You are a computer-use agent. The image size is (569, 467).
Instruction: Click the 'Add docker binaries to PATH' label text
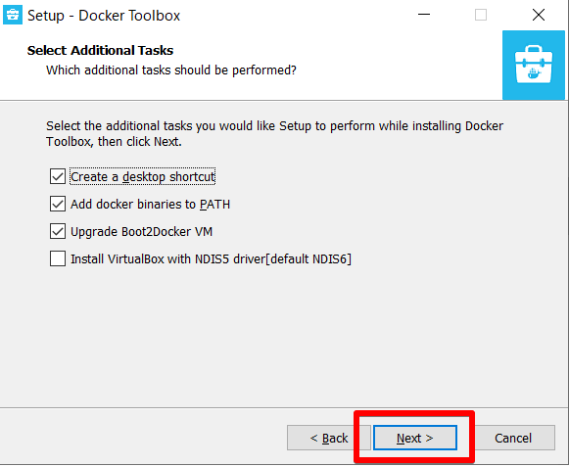[150, 205]
